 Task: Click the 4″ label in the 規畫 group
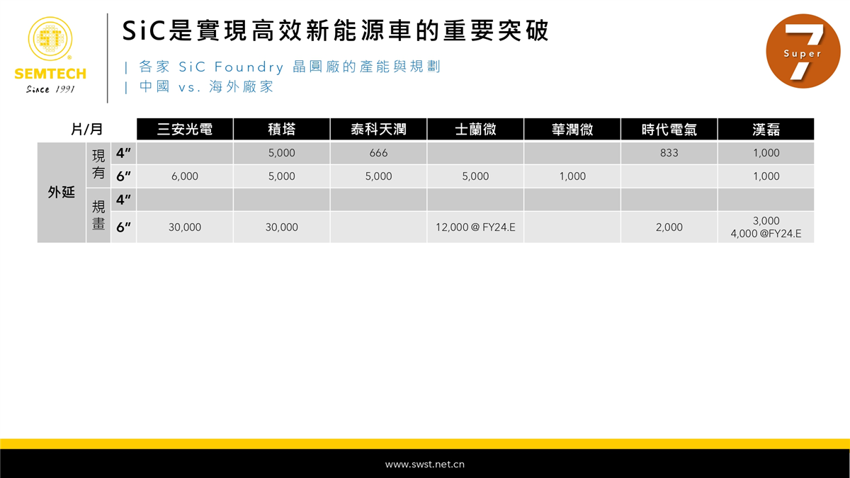[x=124, y=200]
